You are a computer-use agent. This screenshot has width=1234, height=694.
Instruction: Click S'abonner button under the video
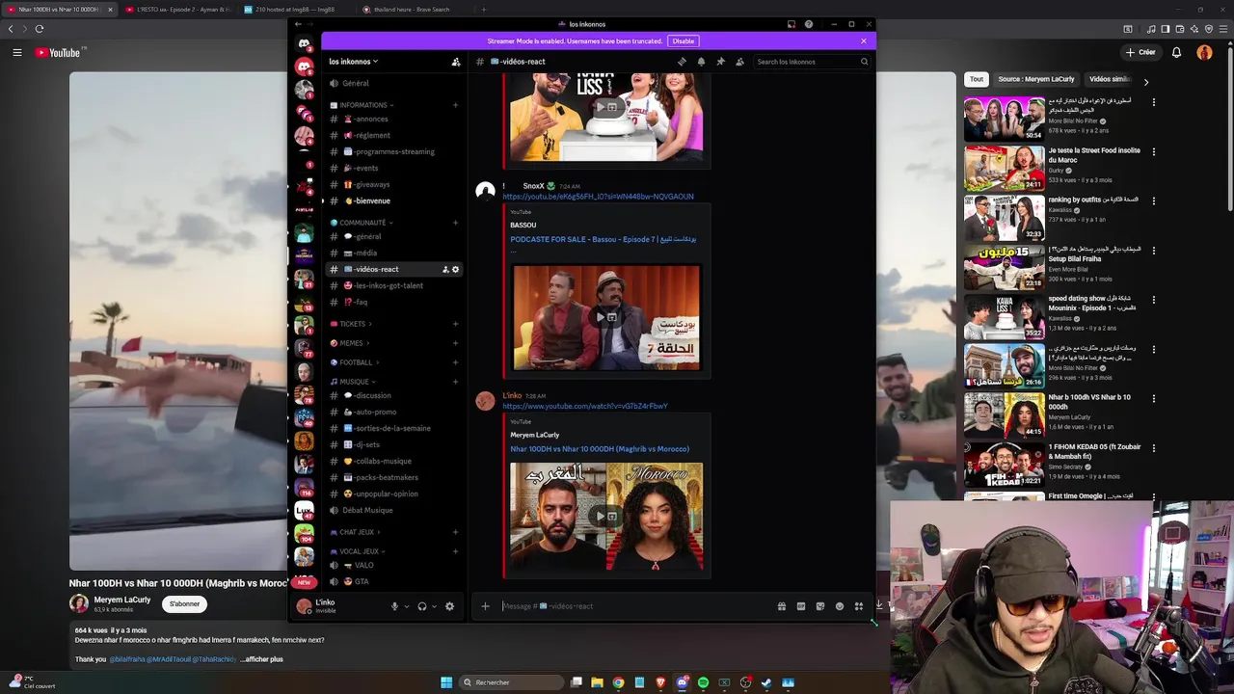184,604
